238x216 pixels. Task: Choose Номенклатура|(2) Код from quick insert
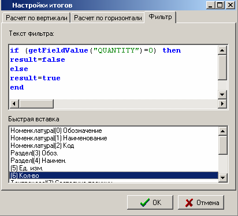pyautogui.click(x=114, y=146)
